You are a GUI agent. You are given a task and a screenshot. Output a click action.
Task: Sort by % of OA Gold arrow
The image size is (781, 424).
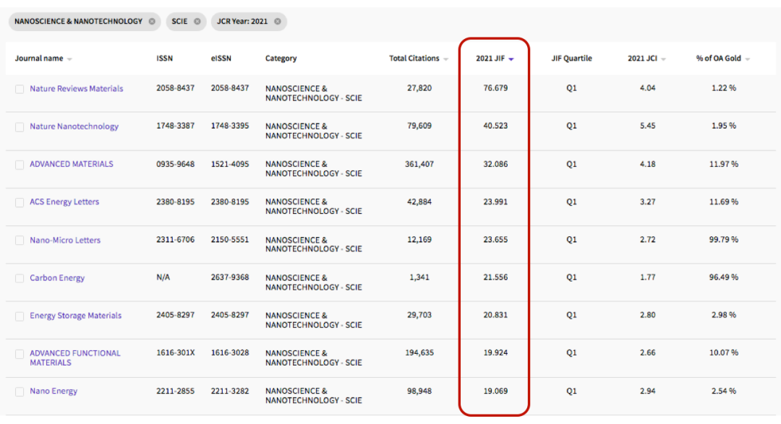[747, 59]
